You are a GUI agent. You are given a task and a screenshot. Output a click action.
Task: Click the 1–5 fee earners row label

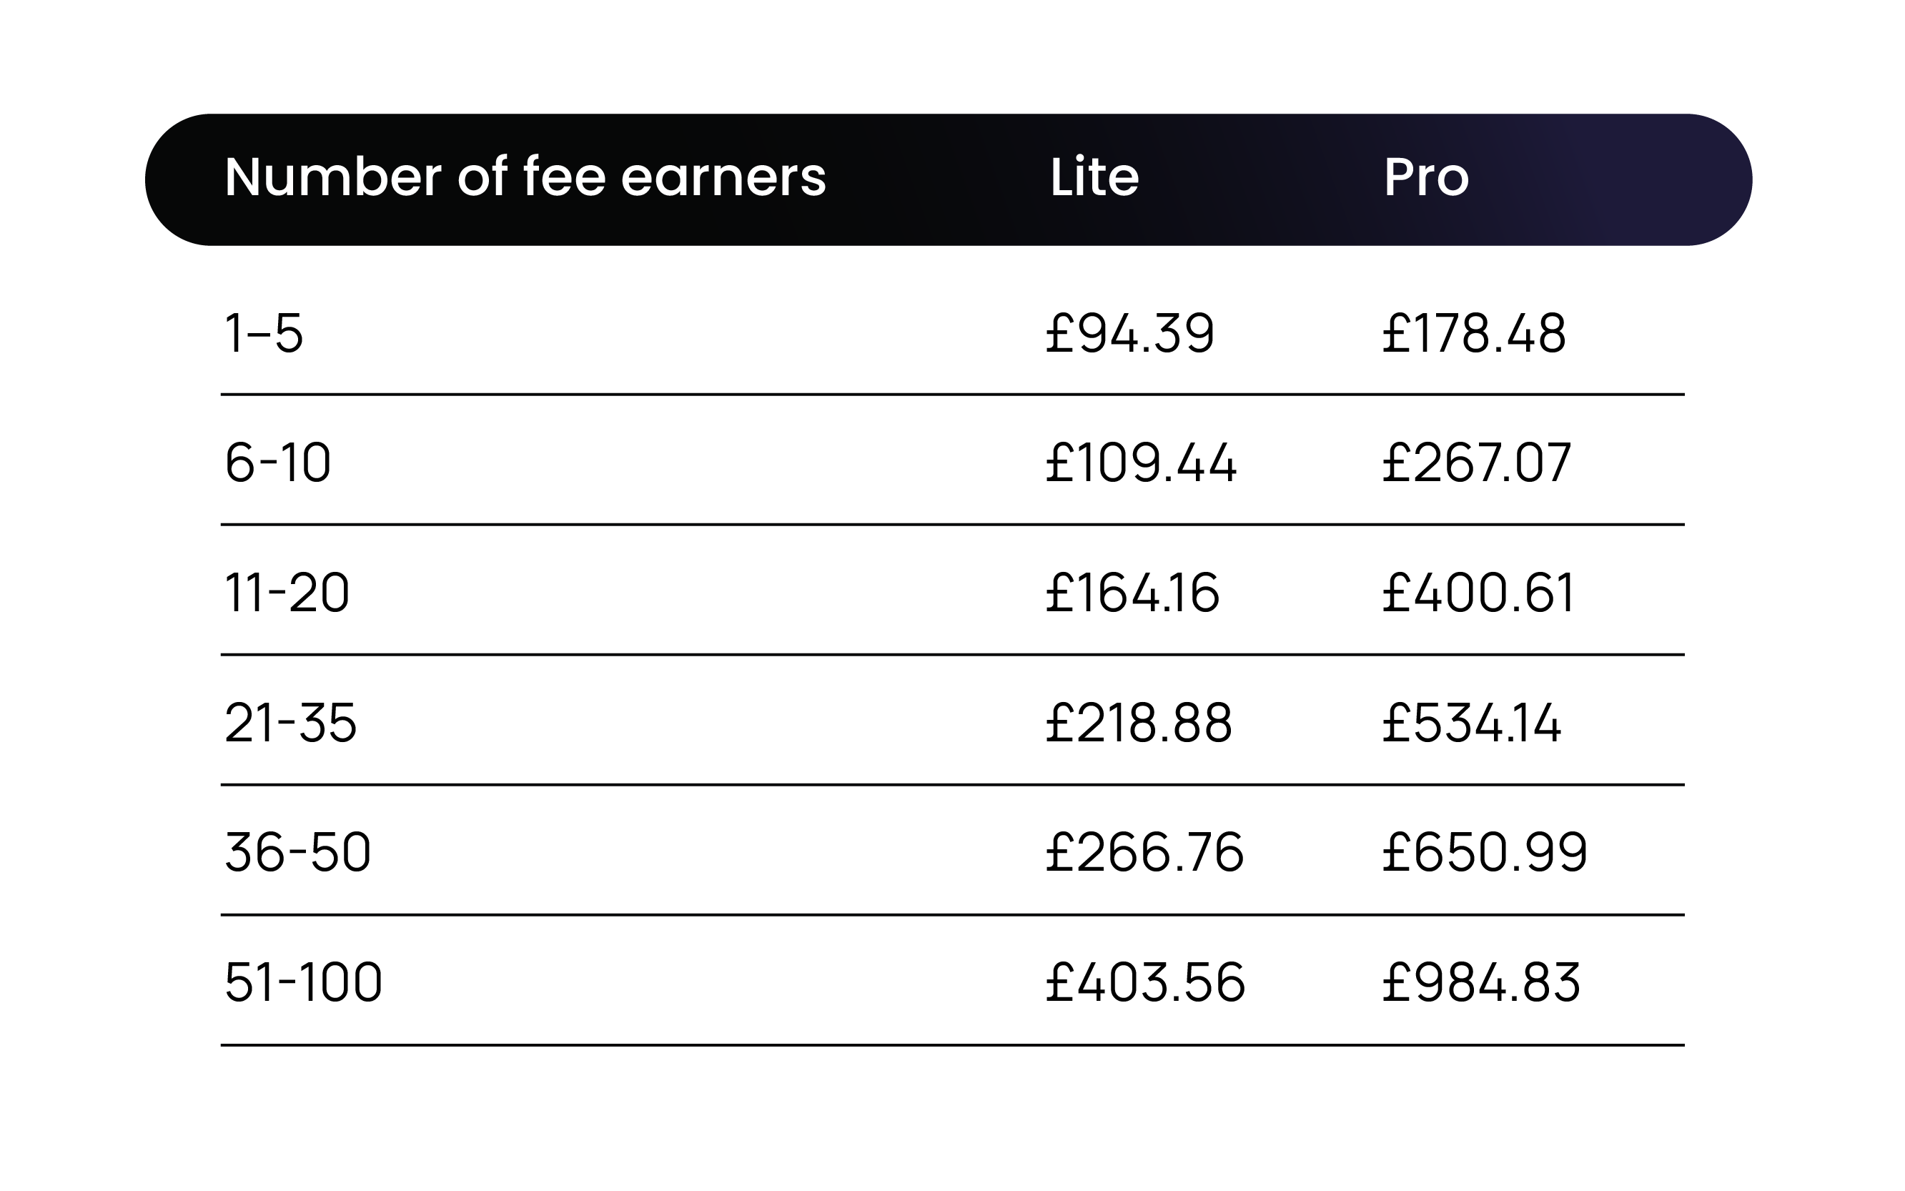pyautogui.click(x=264, y=333)
